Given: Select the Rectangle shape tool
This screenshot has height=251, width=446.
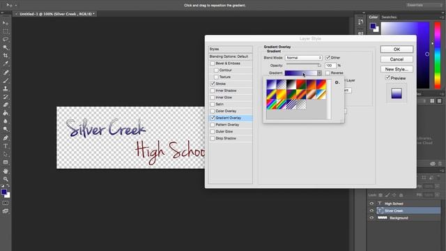Looking at the screenshot, I should pyautogui.click(x=6, y=162).
